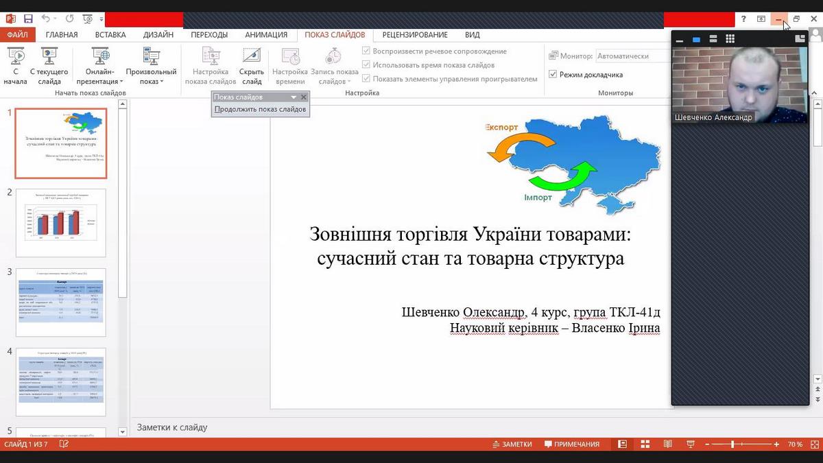
Task: Switch Zoom panel to gallery grid view
Action: (730, 39)
